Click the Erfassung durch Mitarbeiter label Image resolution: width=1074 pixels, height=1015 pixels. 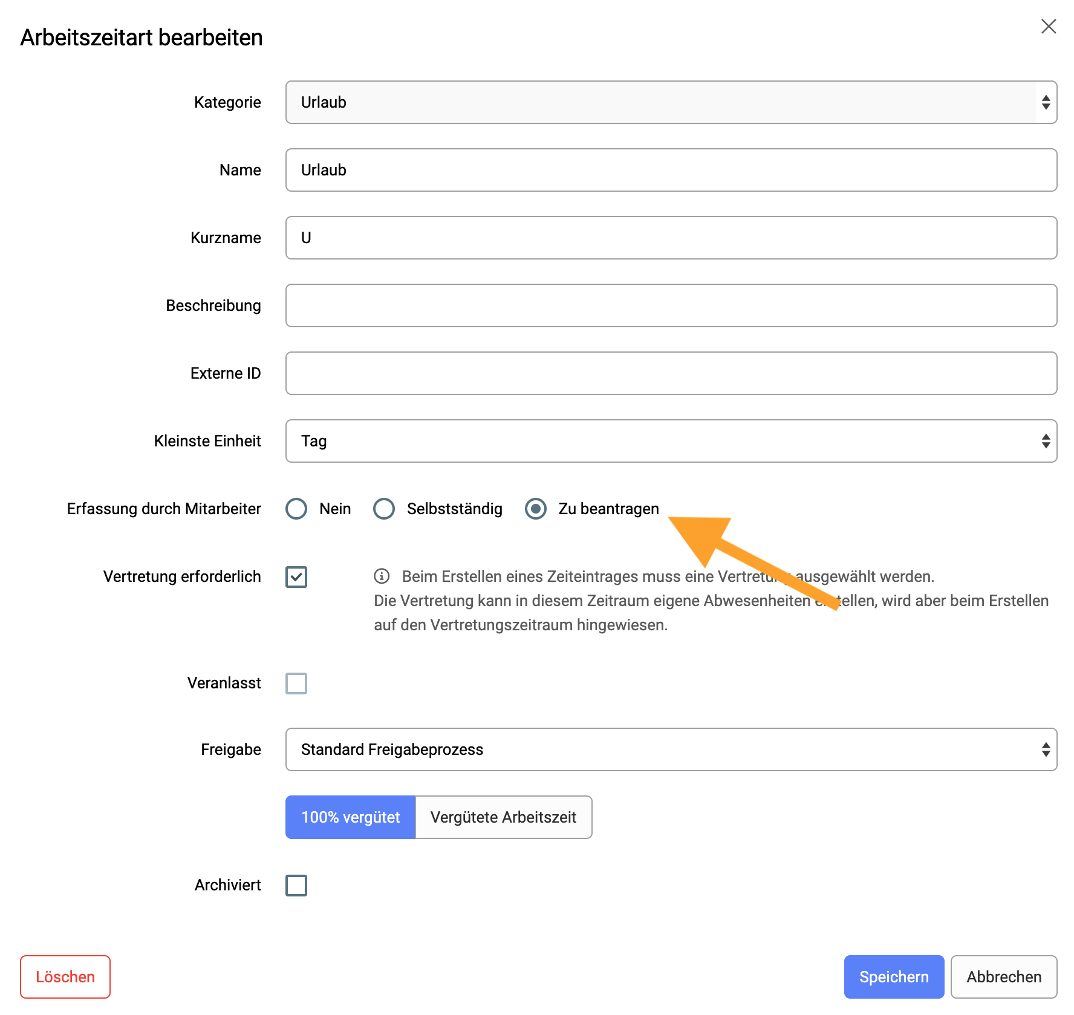click(164, 509)
